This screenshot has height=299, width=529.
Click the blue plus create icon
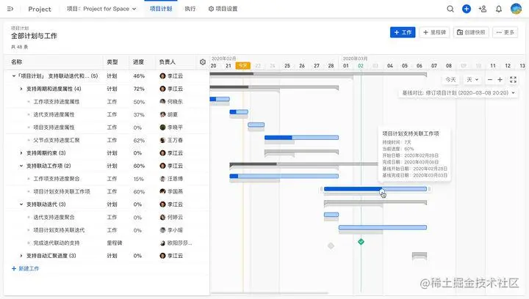pyautogui.click(x=467, y=9)
